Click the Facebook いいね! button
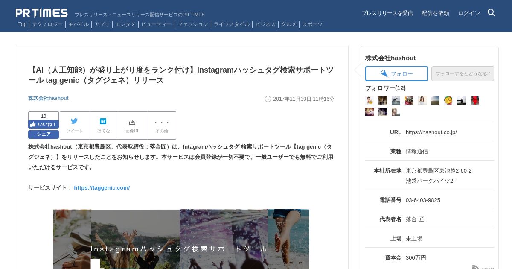 click(44, 124)
